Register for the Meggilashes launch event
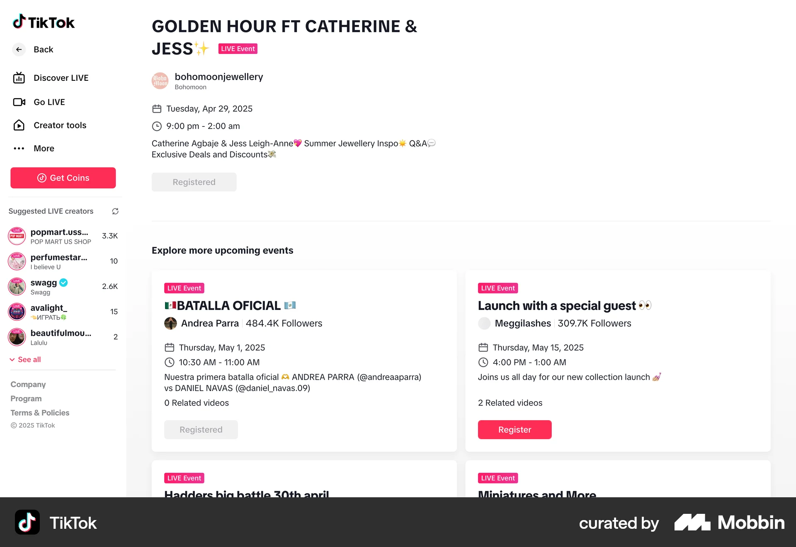796x547 pixels. tap(514, 430)
